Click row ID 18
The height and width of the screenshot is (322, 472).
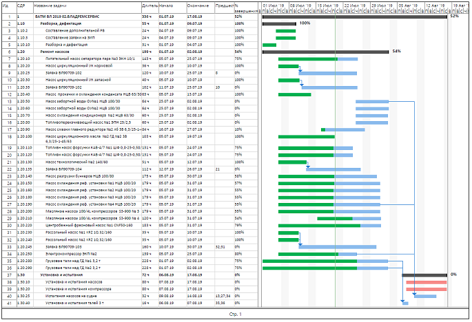(9, 137)
